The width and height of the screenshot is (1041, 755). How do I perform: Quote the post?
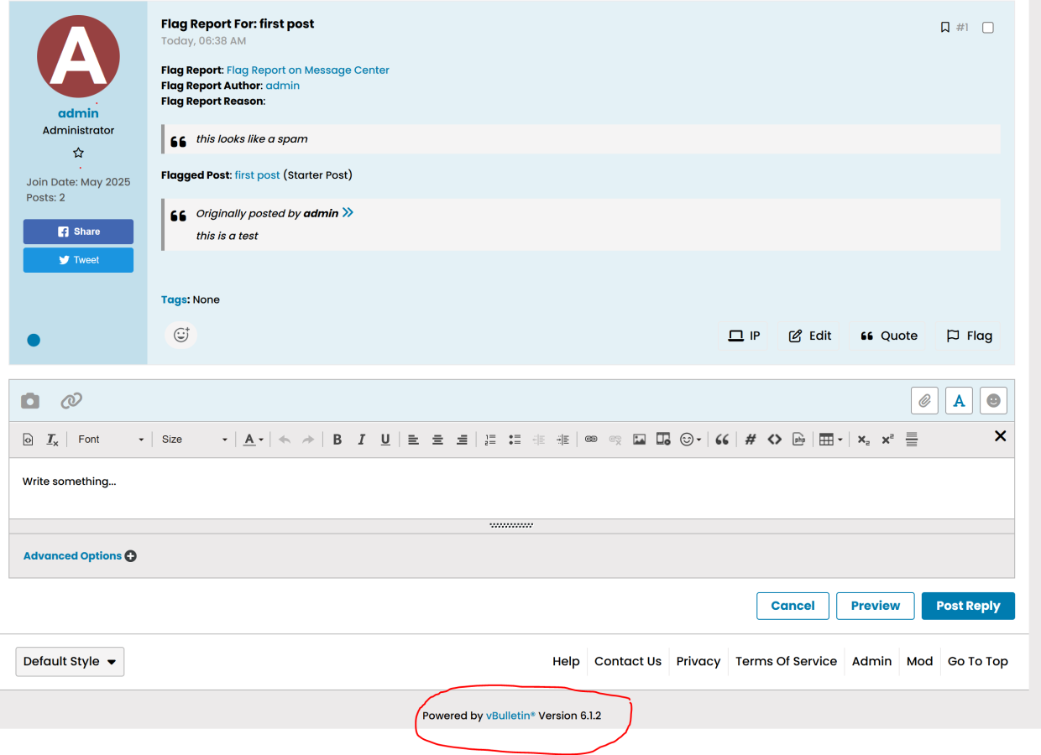coord(888,336)
